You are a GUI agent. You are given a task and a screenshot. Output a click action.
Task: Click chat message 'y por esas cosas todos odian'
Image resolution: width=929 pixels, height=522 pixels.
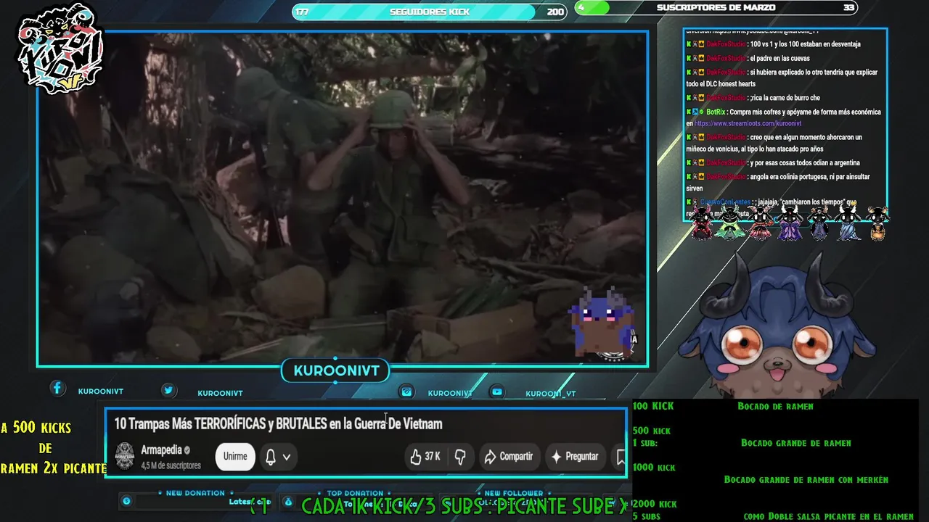click(x=806, y=163)
